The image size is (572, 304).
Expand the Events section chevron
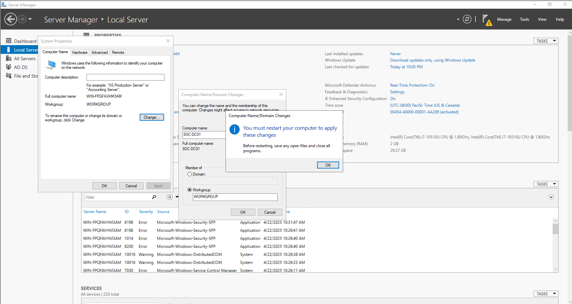(x=551, y=197)
